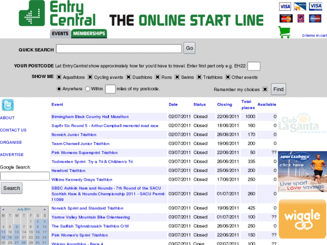This screenshot has width=327, height=245.
Task: Toggle the Other events checkbox
Action: tap(228, 77)
